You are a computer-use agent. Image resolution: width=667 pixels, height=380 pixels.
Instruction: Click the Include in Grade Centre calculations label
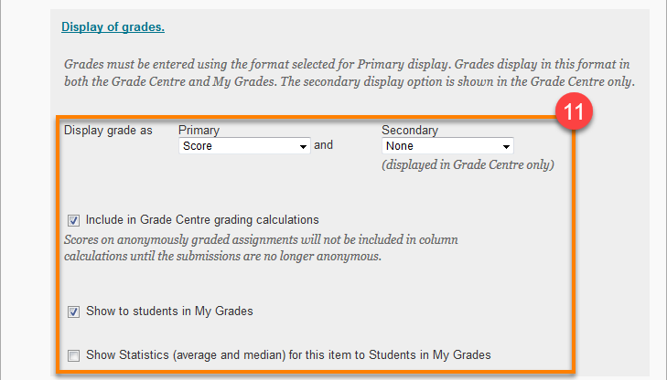coord(202,220)
